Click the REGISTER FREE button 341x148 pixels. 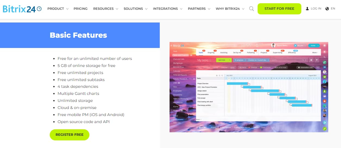[70, 135]
